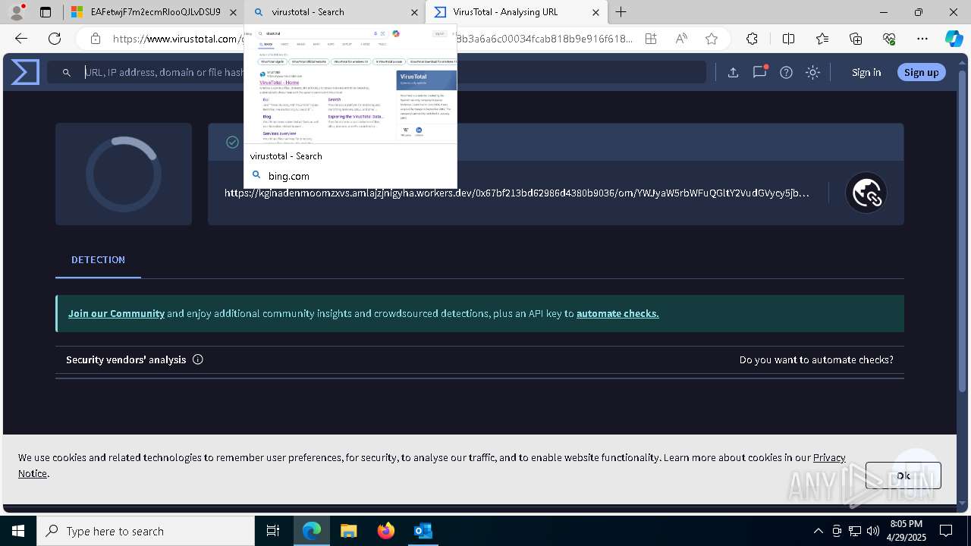The image size is (971, 546).
Task: Select the DETECTION tab
Action: 98,259
